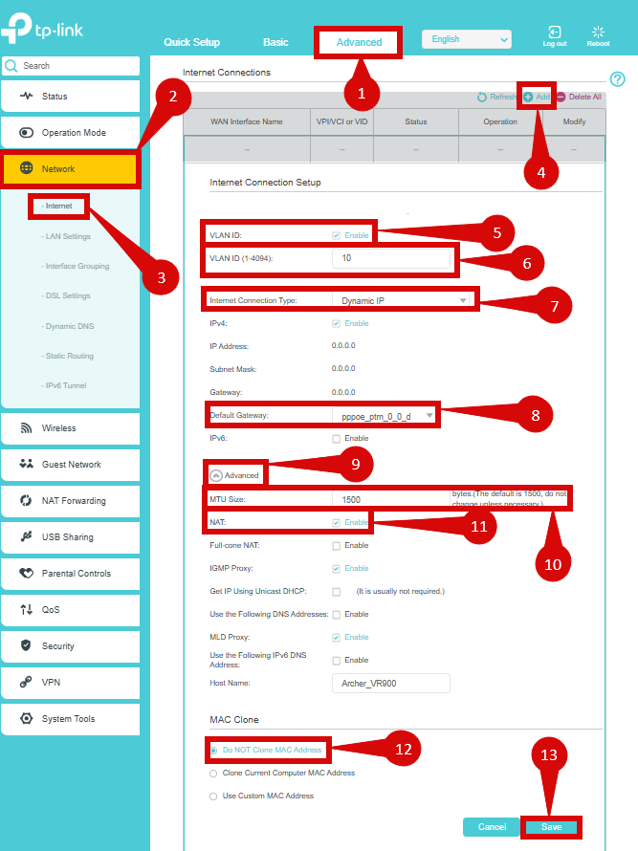Viewport: 638px width, 851px height.
Task: Enable Use the Following DNS Addresses
Action: coord(336,615)
